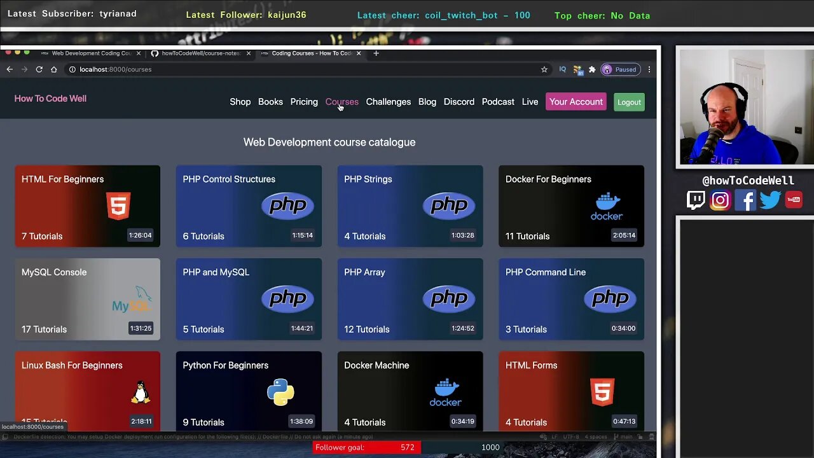The width and height of the screenshot is (814, 458).
Task: Open the Challenges nav link
Action: click(389, 102)
